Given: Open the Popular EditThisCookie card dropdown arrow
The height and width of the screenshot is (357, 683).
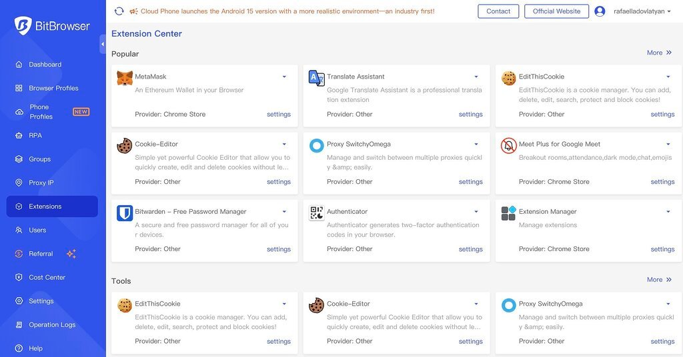Looking at the screenshot, I should pyautogui.click(x=668, y=77).
